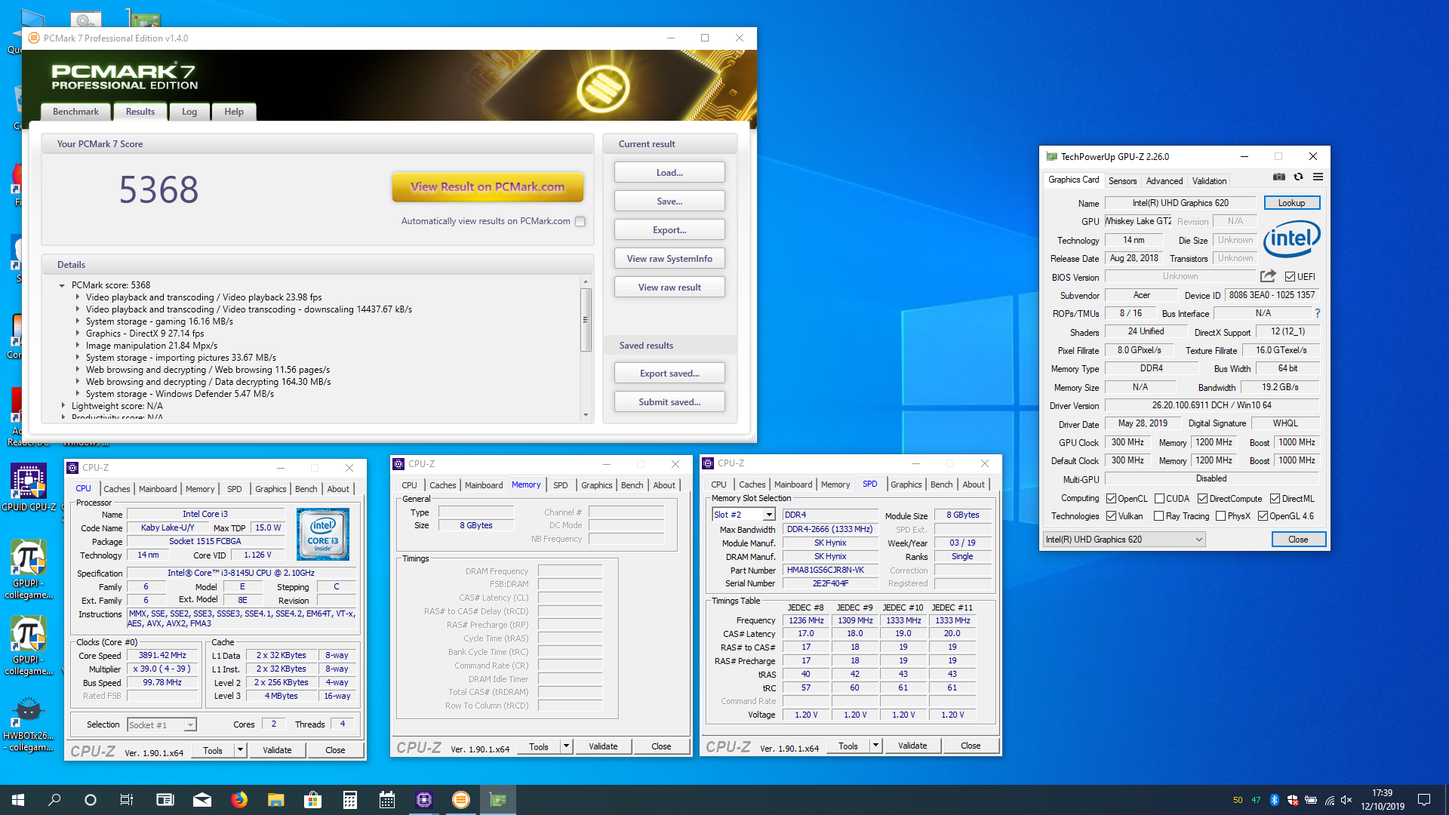The image size is (1449, 815).
Task: Open CPUID CPU-Z desktop shortcut
Action: (29, 488)
